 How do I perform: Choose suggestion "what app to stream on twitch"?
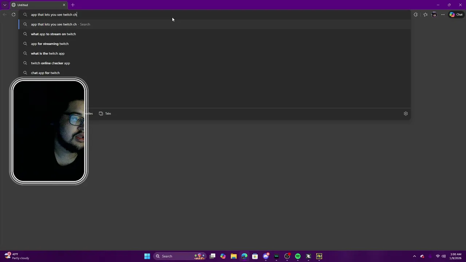click(x=215, y=34)
